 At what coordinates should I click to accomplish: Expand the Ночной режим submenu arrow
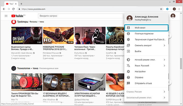[x=164, y=60]
